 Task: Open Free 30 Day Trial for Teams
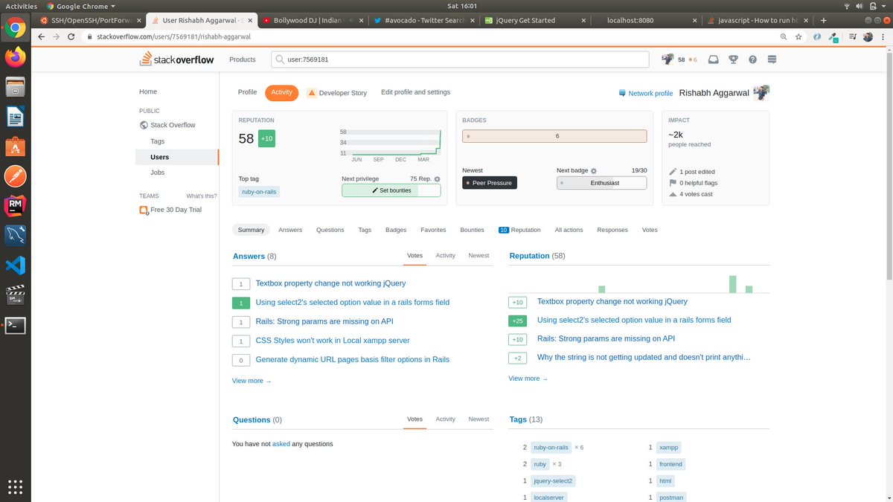(176, 210)
